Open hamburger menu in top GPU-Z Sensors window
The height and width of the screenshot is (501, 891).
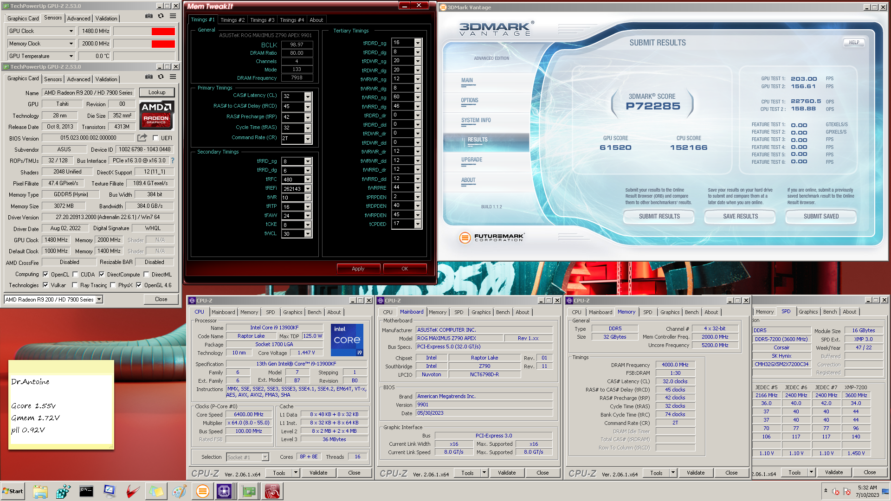[173, 16]
